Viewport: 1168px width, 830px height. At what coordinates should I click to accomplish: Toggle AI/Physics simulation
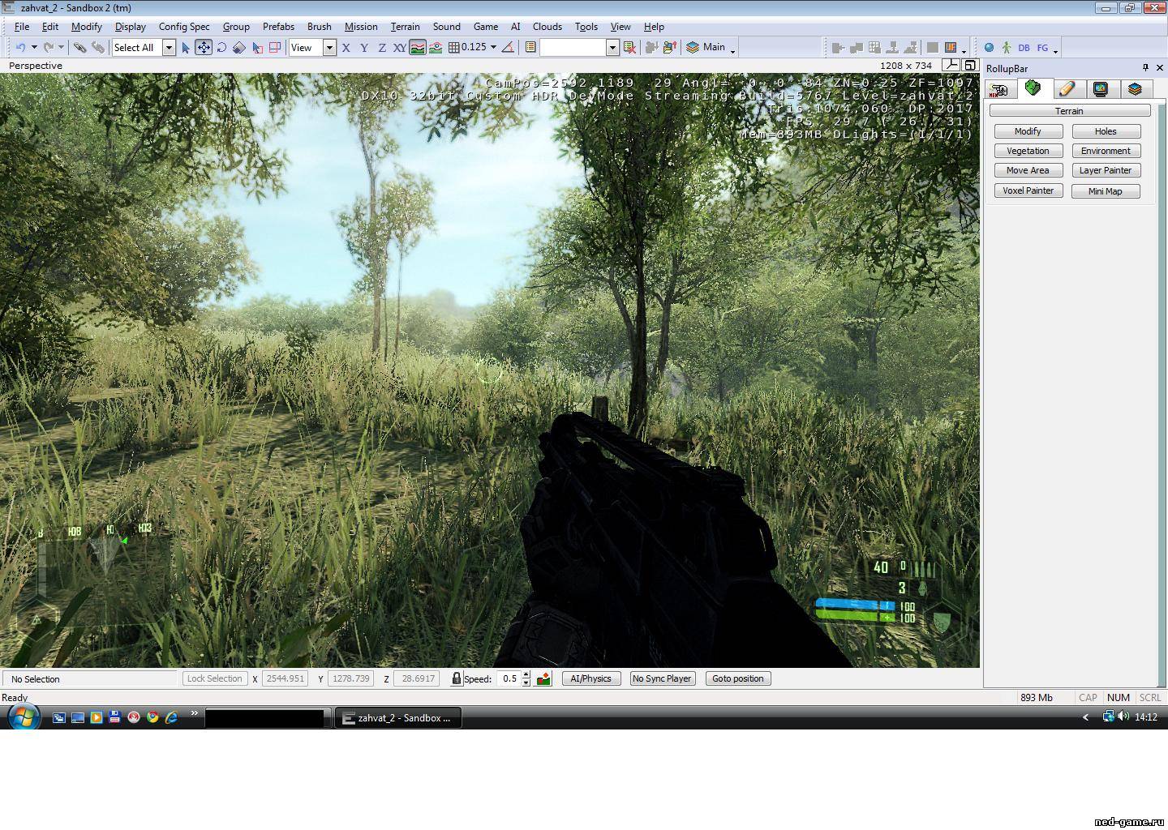pyautogui.click(x=591, y=678)
